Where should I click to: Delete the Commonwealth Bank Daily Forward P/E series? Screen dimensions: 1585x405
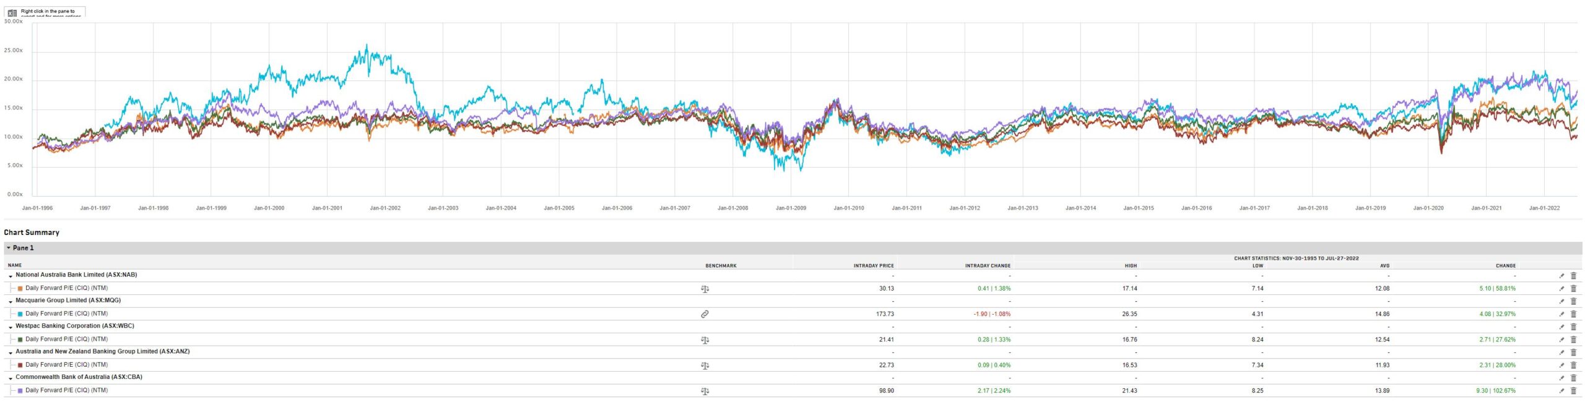click(1573, 391)
